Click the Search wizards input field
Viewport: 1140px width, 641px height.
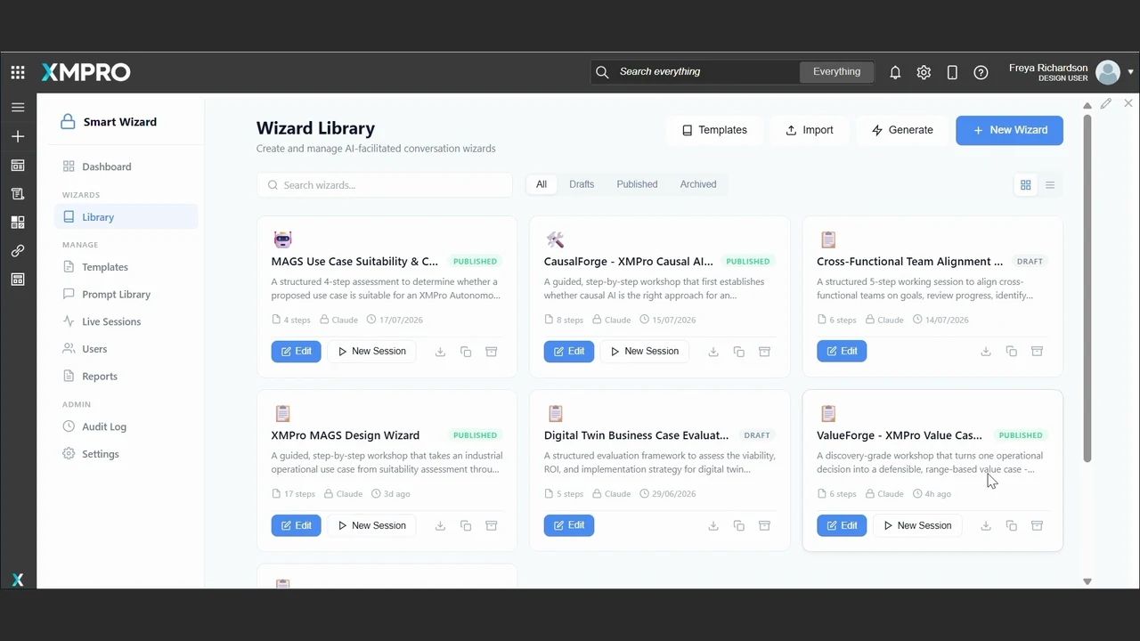[x=385, y=185]
